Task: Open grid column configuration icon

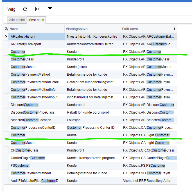Action: click(6, 29)
